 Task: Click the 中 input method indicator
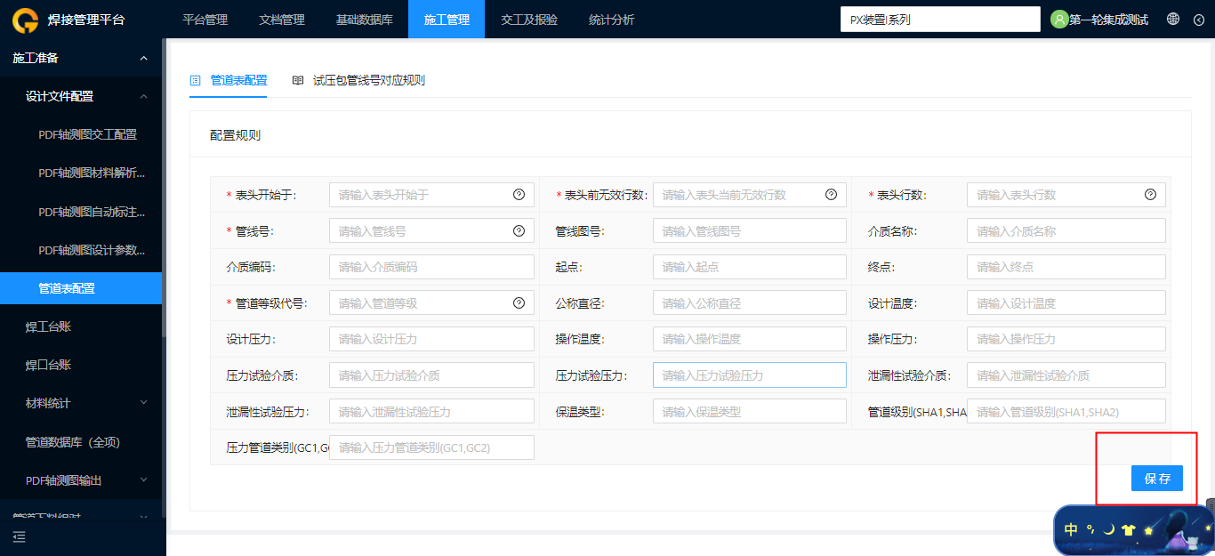(1071, 529)
